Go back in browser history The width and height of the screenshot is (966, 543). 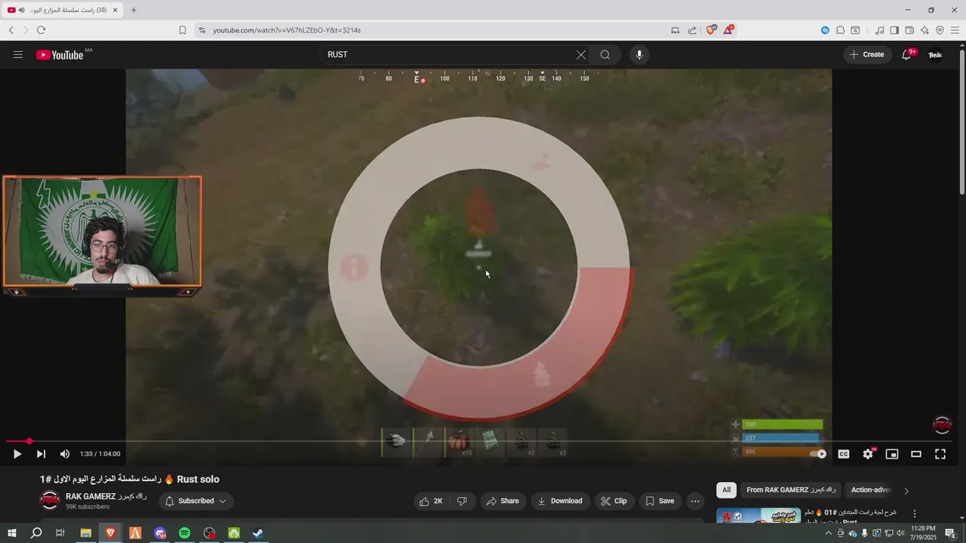tap(11, 30)
